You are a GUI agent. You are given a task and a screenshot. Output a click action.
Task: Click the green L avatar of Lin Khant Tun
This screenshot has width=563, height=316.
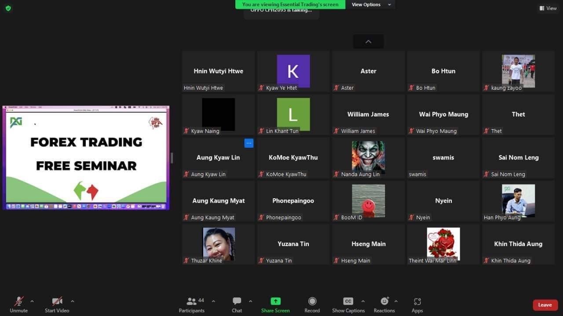[293, 114]
